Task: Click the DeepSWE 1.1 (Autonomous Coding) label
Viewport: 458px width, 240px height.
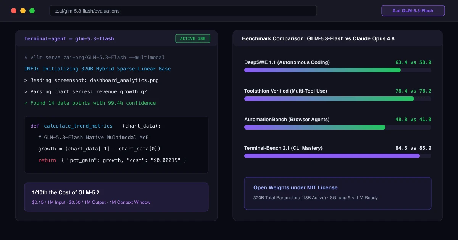Action: tap(287, 62)
